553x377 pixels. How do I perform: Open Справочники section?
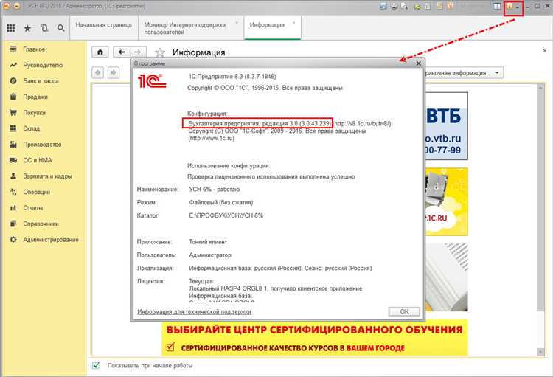(41, 224)
